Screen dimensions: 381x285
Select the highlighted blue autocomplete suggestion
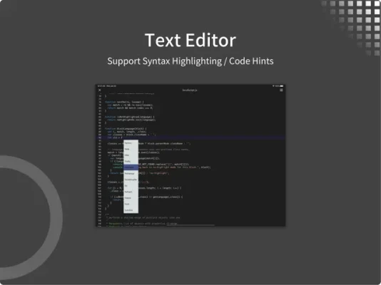[x=131, y=167]
